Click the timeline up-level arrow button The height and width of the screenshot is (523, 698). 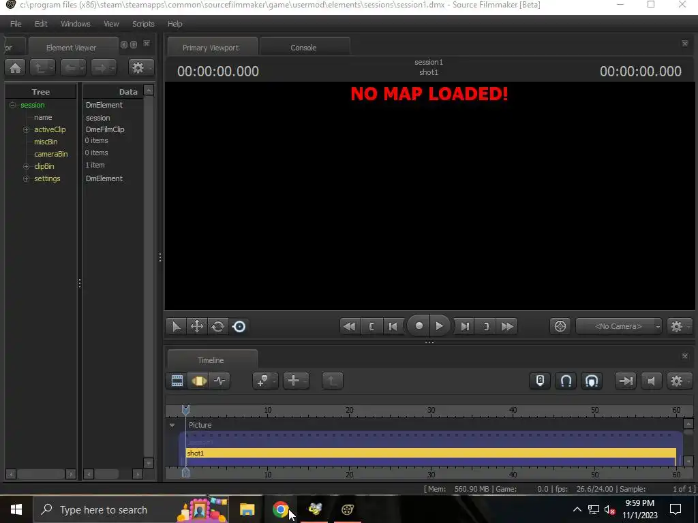coord(333,381)
